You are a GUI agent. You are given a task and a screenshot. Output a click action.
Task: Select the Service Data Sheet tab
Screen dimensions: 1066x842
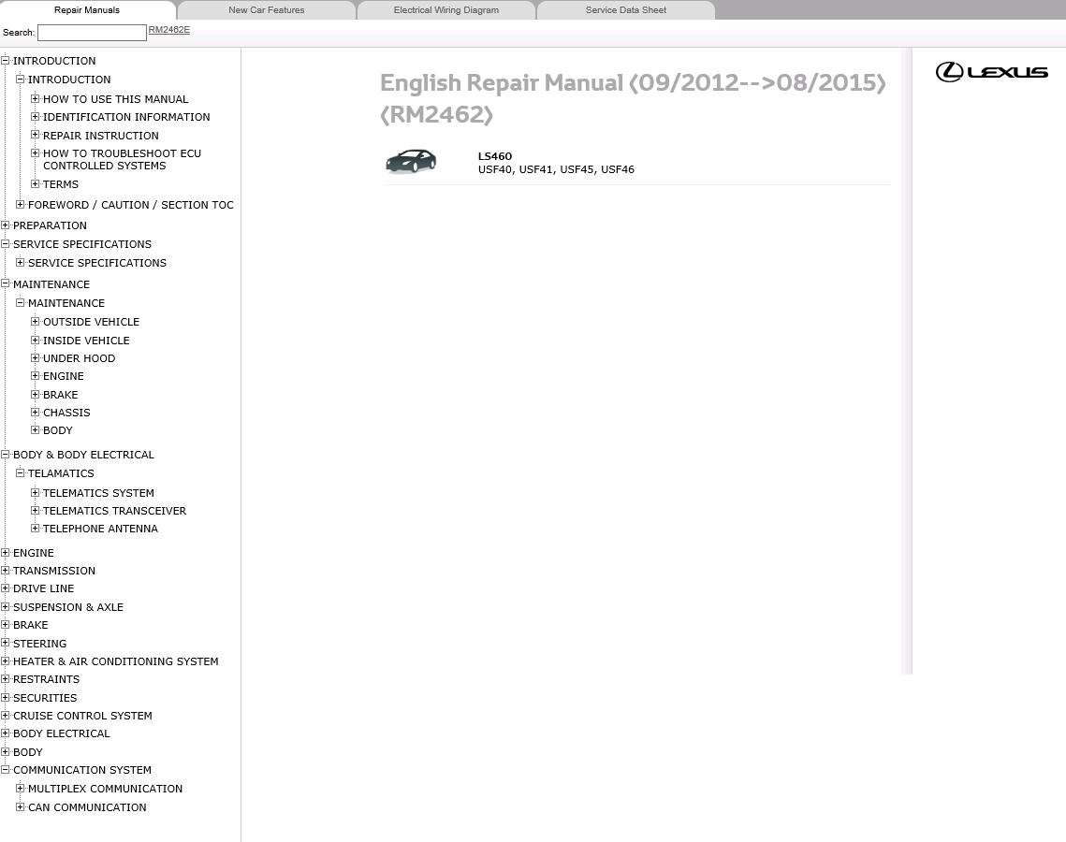tap(625, 10)
